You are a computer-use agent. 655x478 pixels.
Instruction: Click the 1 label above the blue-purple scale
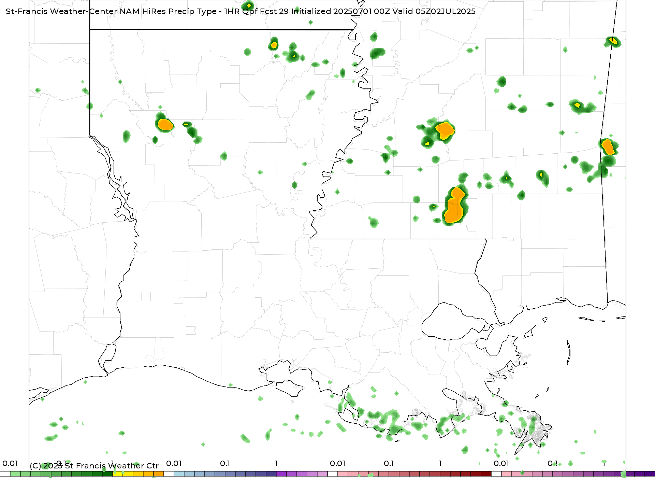click(276, 463)
